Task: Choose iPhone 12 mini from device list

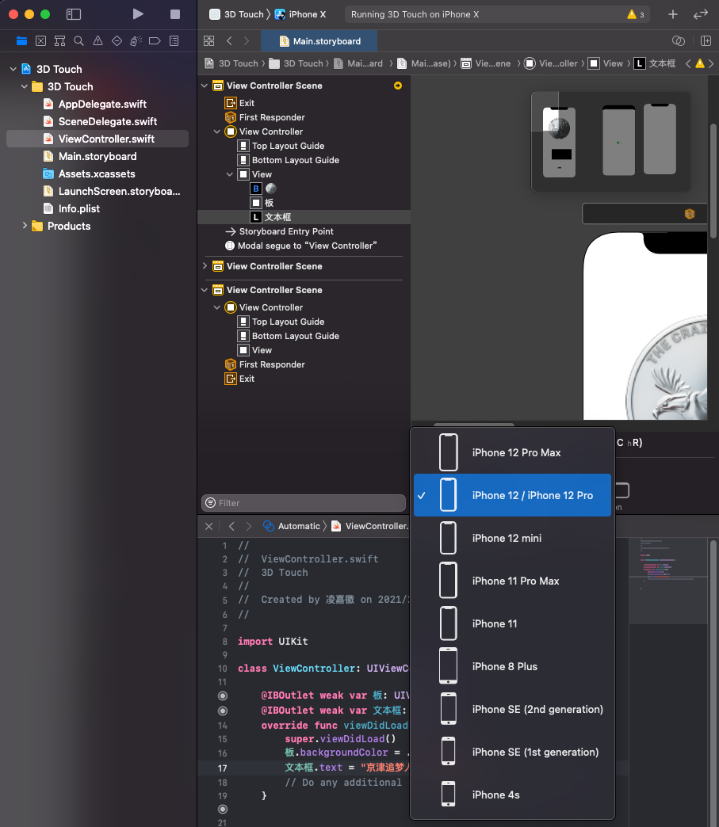Action: coord(512,538)
